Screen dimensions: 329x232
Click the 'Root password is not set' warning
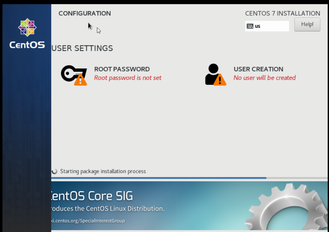[128, 78]
